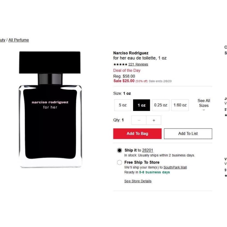Image resolution: width=227 pixels, height=227 pixels.
Task: Open the SouthPark Mall store link
Action: (x=175, y=167)
